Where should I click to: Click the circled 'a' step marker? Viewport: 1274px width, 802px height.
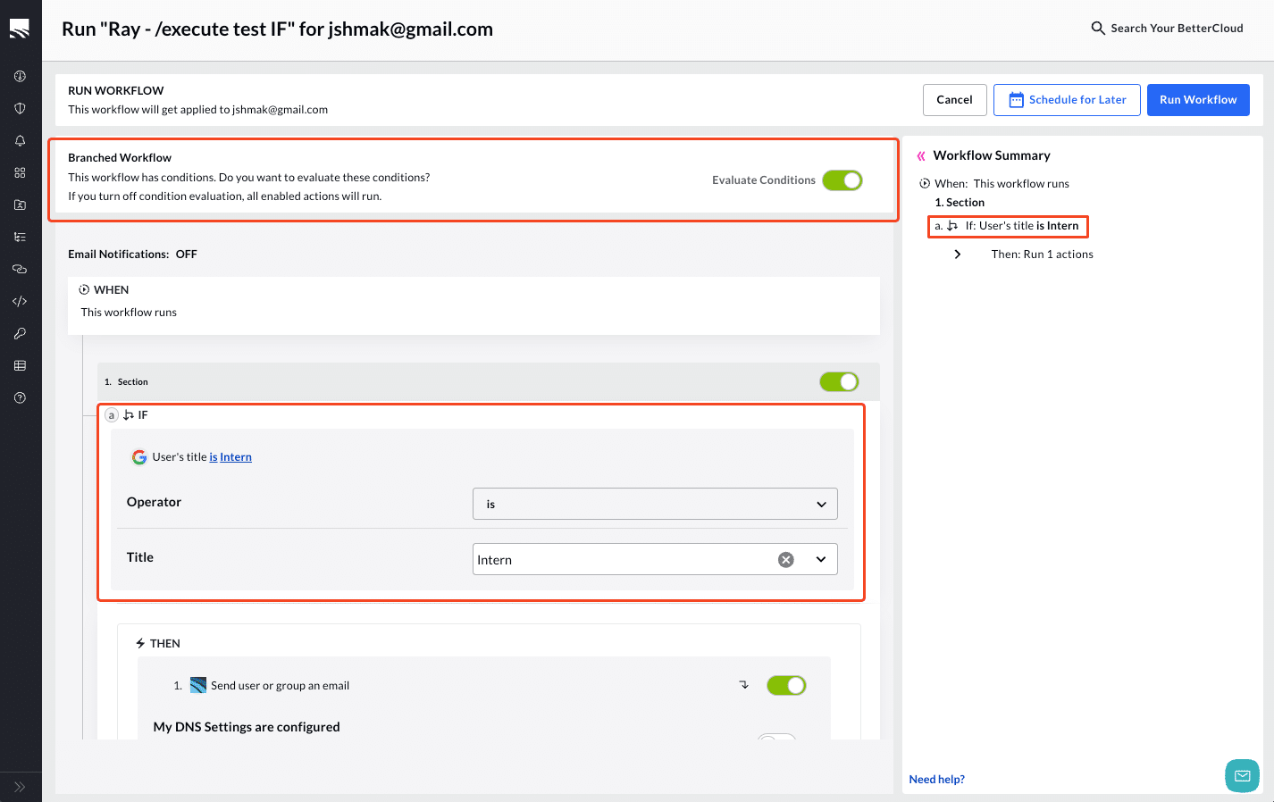[x=112, y=415]
